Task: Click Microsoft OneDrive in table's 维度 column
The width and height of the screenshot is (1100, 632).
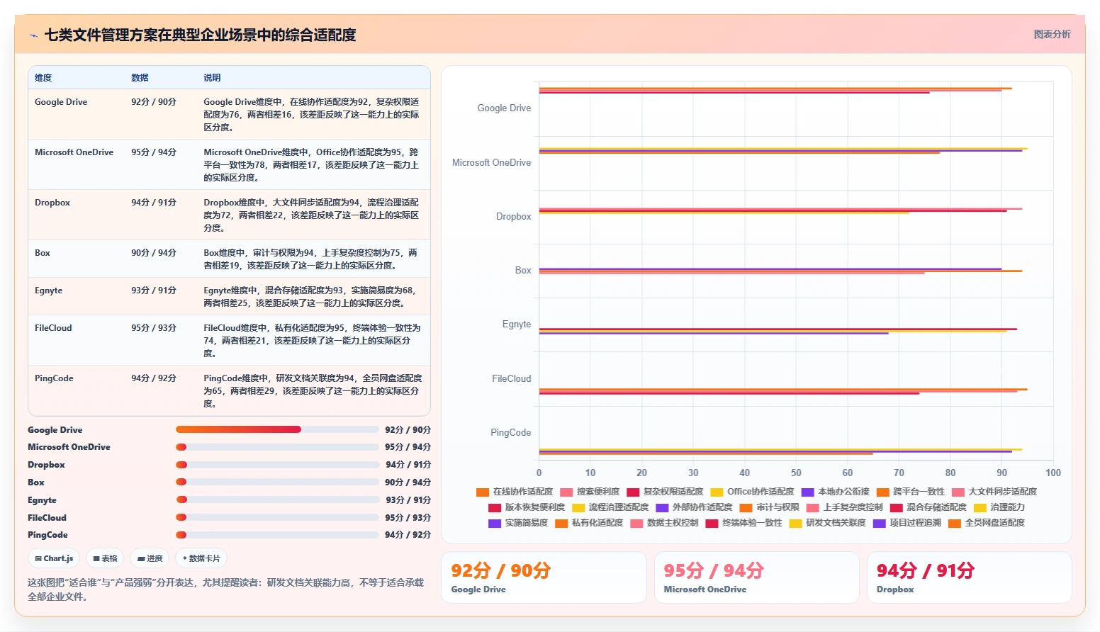Action: (74, 152)
